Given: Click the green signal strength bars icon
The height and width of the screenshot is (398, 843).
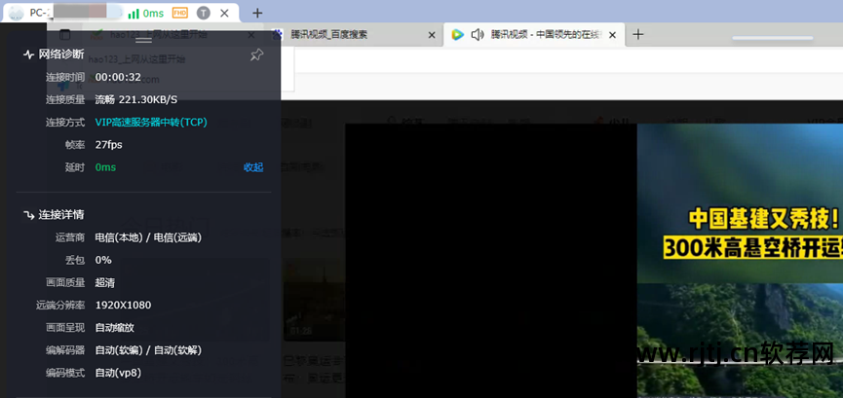Looking at the screenshot, I should point(133,13).
